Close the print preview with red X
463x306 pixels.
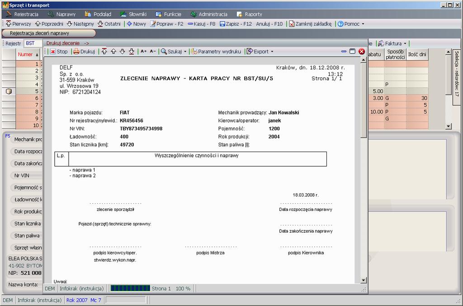[361, 52]
